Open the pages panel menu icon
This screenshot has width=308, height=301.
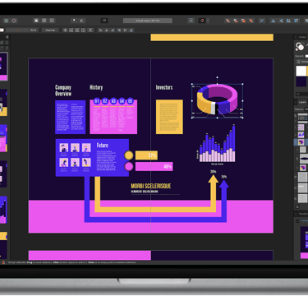tap(7, 37)
